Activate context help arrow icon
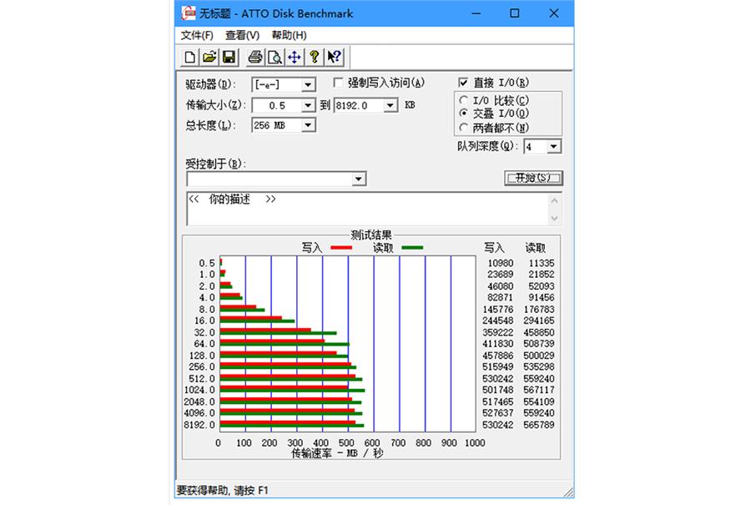 point(335,57)
